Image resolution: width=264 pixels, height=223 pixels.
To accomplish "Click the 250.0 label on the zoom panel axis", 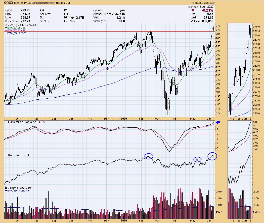I will tap(256, 70).
